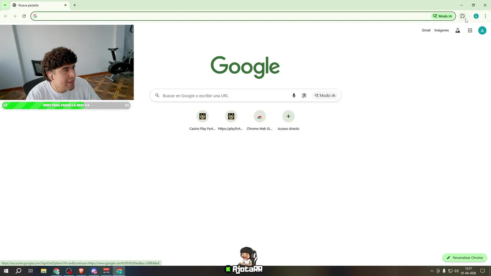
Task: Click the Meet Now camera tray icon
Action: (x=438, y=271)
